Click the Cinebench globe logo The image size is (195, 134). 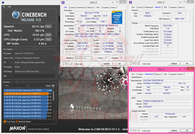tap(16, 15)
